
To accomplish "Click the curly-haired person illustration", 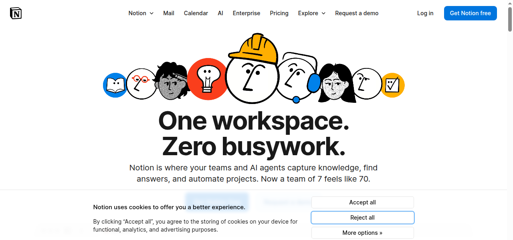I will pyautogui.click(x=172, y=82).
